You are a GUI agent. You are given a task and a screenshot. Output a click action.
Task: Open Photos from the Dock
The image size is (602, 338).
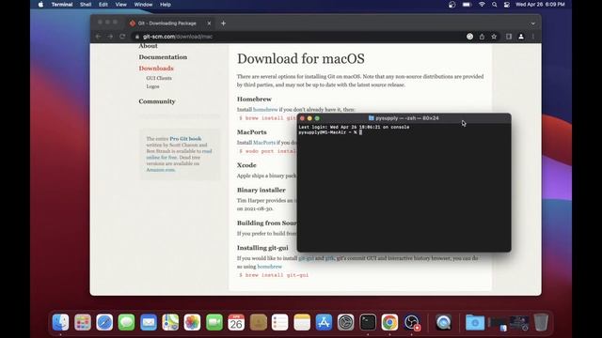192,322
